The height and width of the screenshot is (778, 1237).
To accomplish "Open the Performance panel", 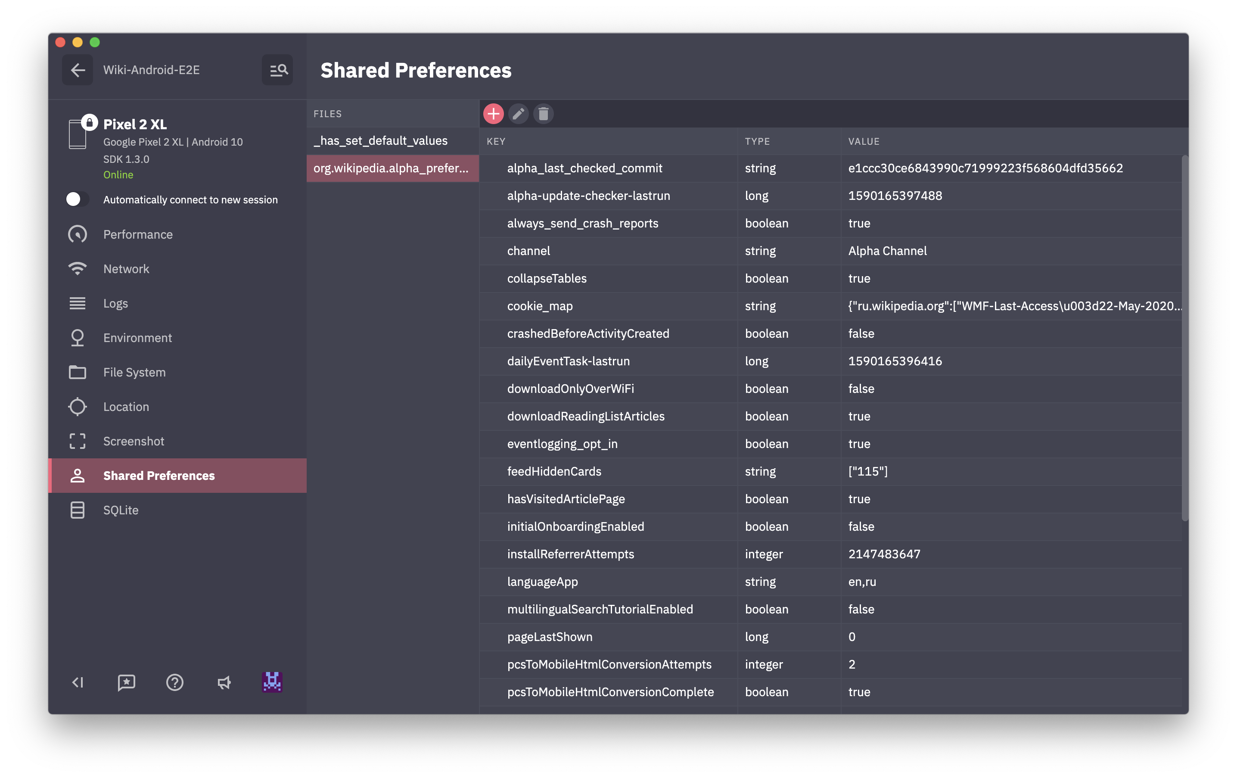I will [x=137, y=234].
